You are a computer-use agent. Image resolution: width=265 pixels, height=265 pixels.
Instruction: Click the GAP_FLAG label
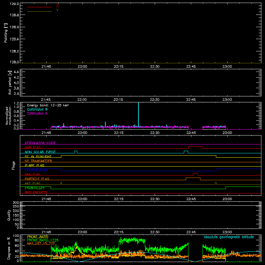(x=32, y=147)
